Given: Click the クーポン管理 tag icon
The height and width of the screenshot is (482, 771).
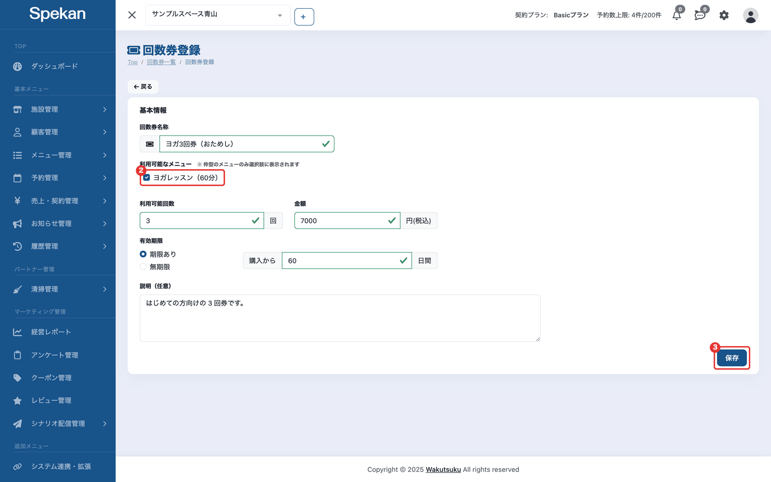Looking at the screenshot, I should coord(17,378).
